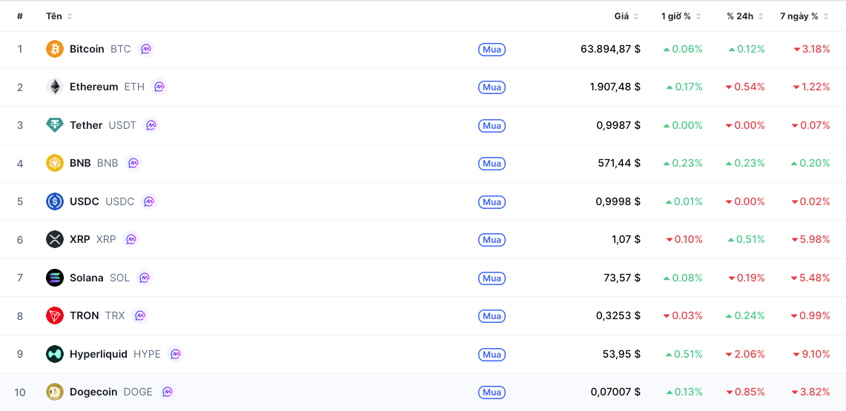Open the Tether name link
The image size is (846, 411).
click(86, 125)
